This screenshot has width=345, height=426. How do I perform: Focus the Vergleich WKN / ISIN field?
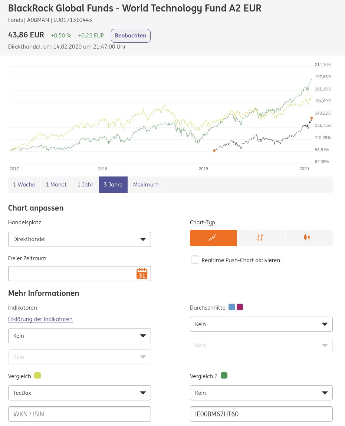click(x=79, y=414)
